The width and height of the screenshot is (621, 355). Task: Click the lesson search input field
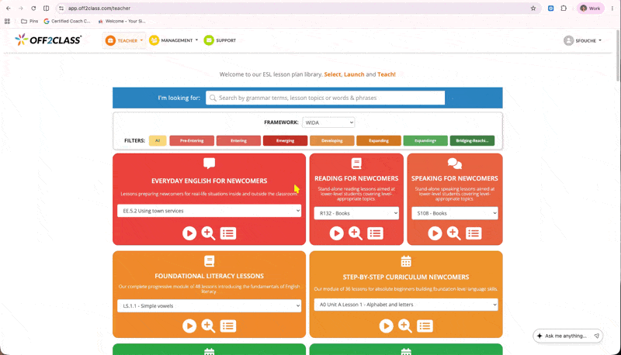325,98
